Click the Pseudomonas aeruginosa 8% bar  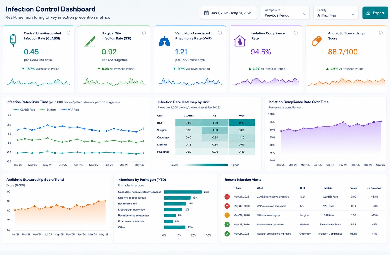point(170,216)
